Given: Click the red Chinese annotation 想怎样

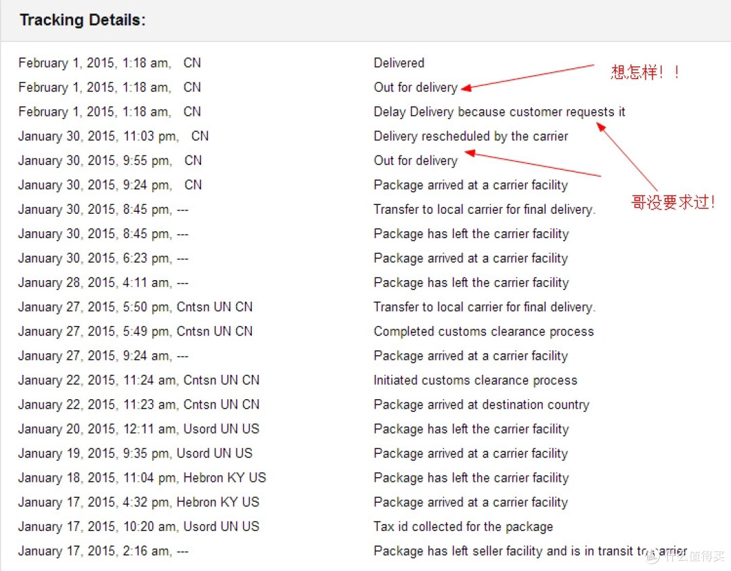Looking at the screenshot, I should pyautogui.click(x=645, y=72).
